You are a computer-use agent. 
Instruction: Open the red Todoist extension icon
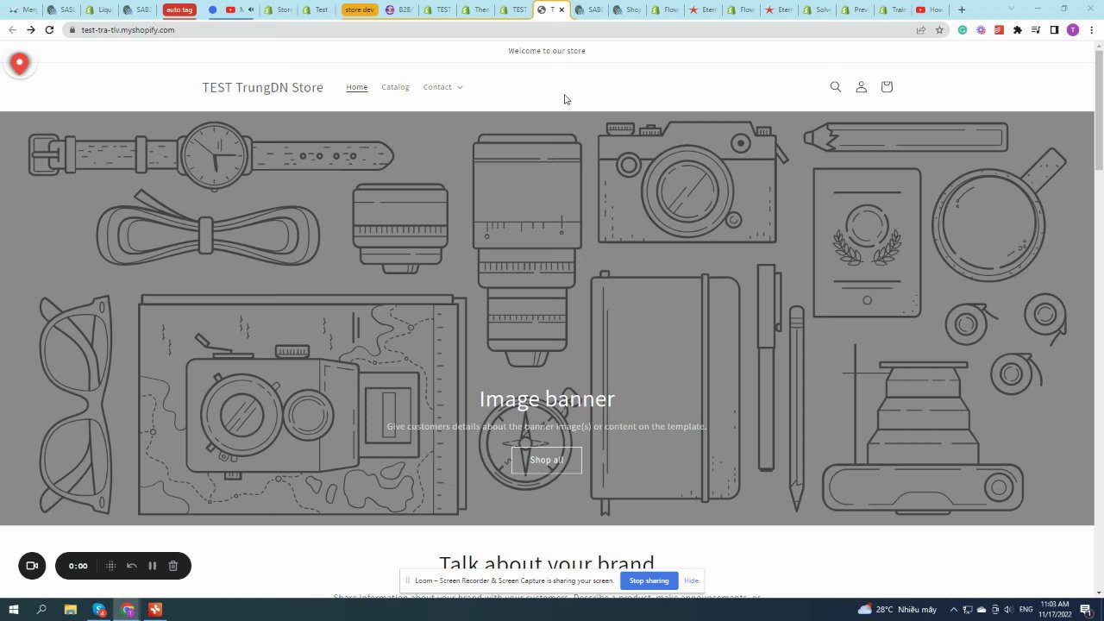coord(999,29)
